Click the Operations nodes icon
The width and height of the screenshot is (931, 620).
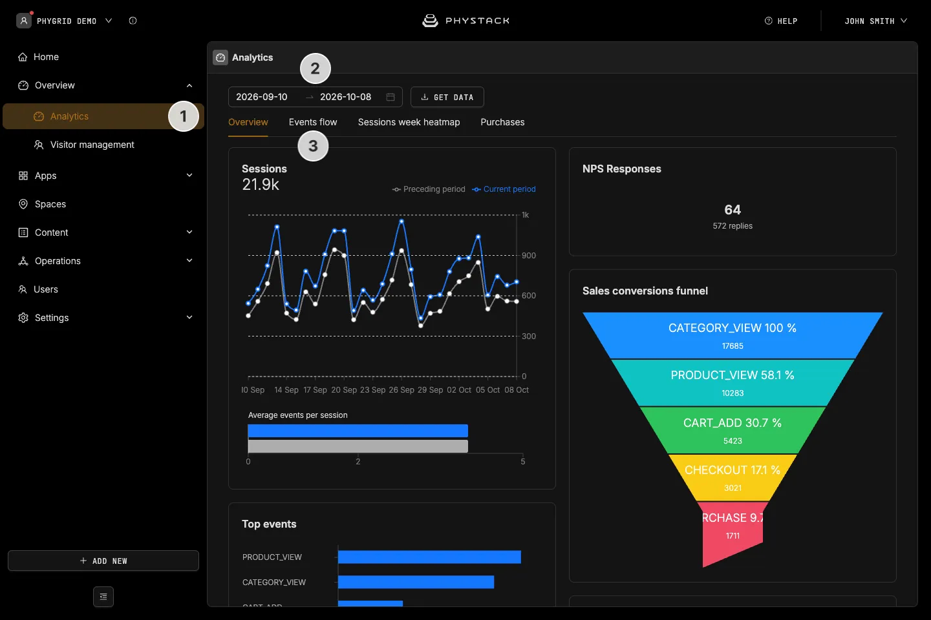click(x=23, y=261)
